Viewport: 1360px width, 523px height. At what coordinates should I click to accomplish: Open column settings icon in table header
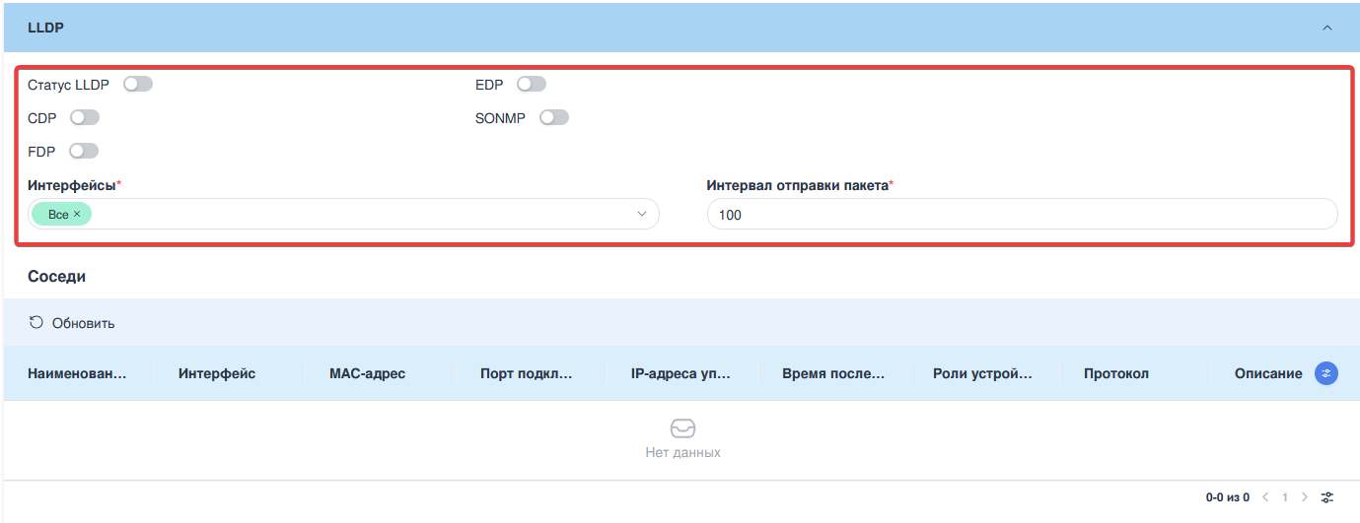pyautogui.click(x=1326, y=374)
